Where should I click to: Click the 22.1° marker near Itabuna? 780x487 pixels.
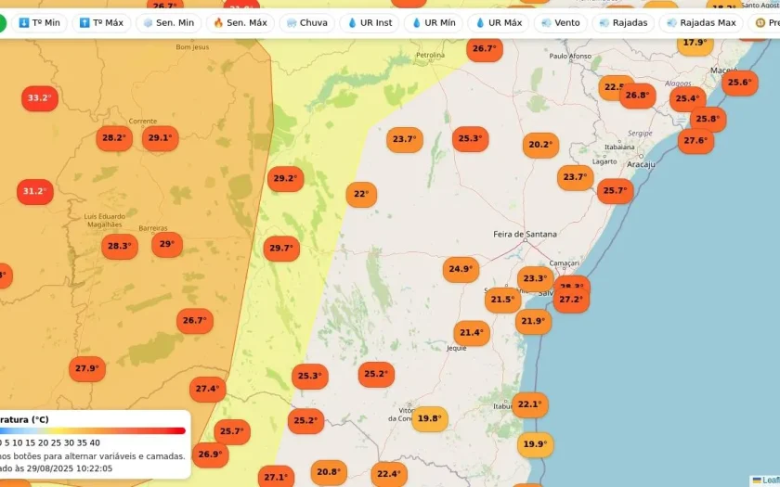coord(530,404)
